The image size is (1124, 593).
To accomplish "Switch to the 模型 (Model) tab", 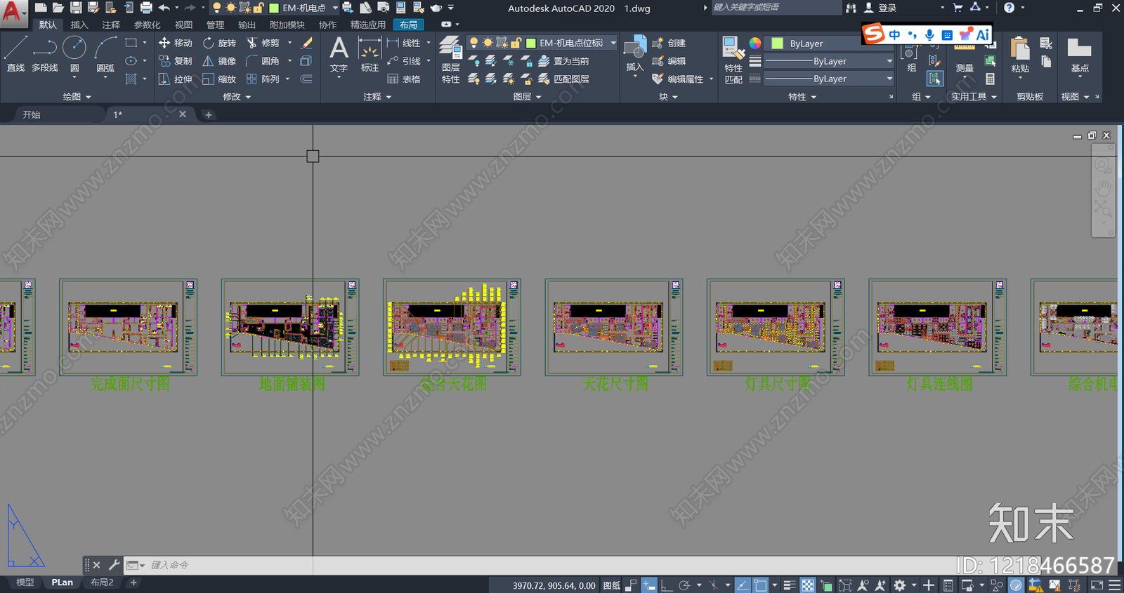I will click(25, 582).
